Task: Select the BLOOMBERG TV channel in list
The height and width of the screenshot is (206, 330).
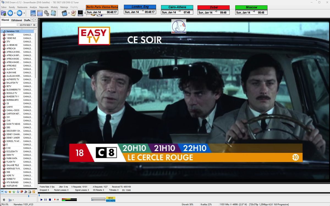Action: (x=13, y=90)
